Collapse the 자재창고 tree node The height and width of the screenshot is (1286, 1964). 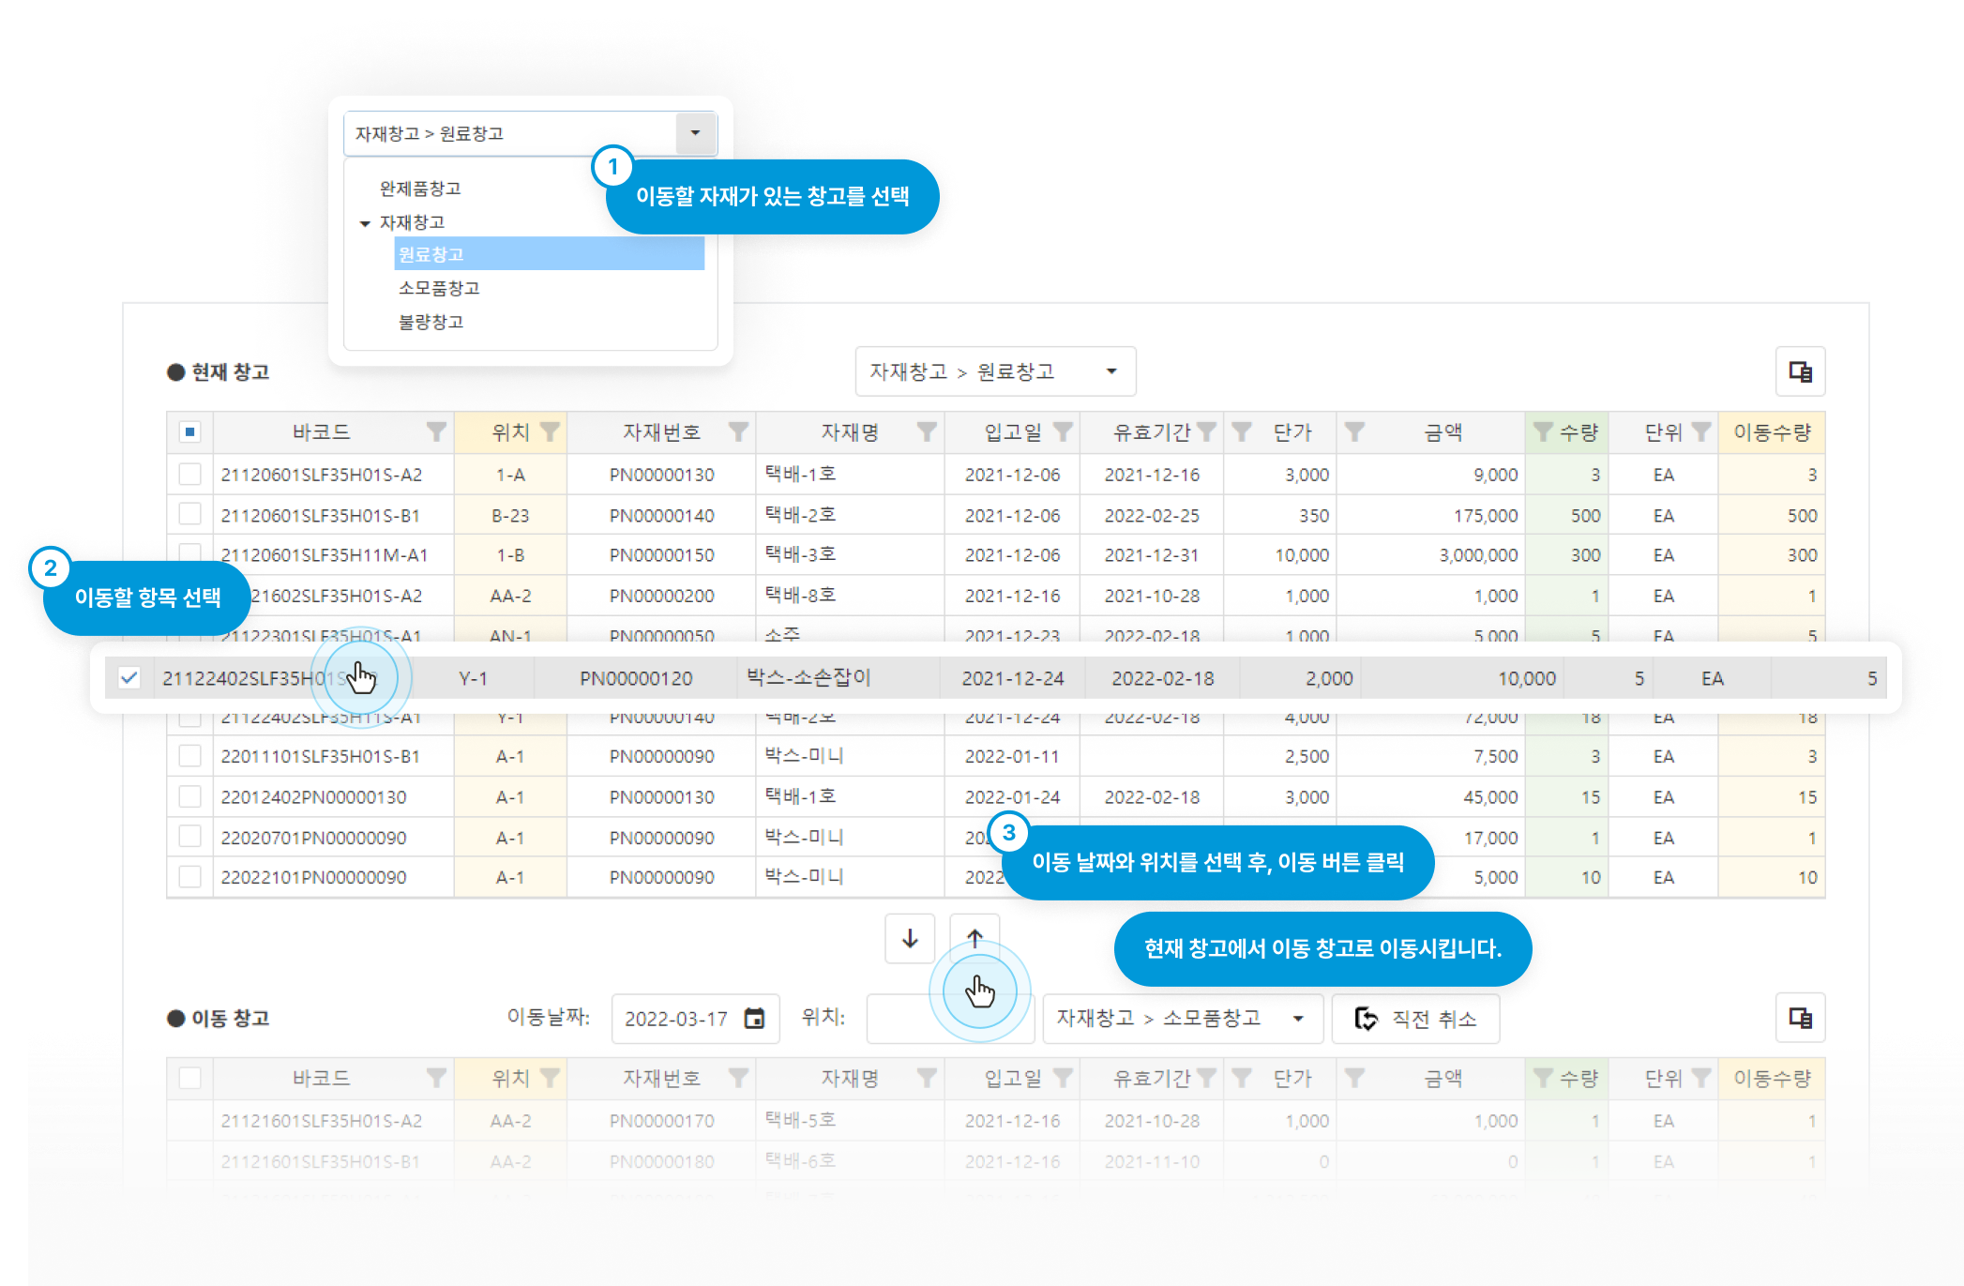pyautogui.click(x=365, y=223)
